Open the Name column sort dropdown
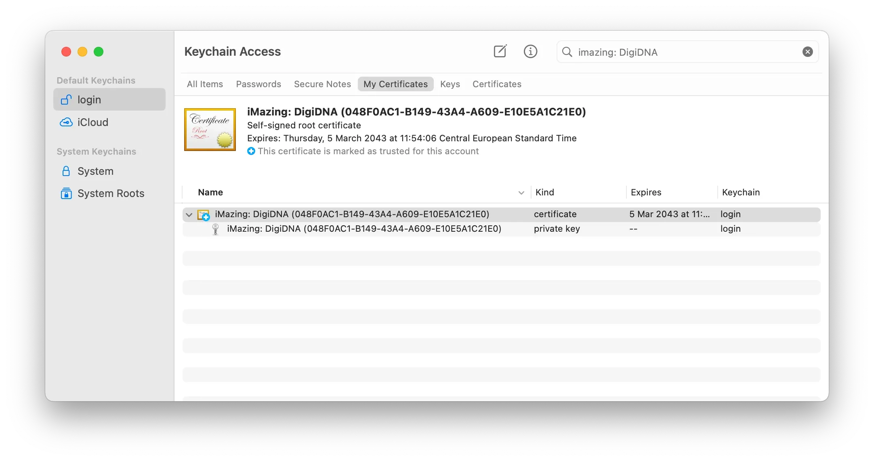874x461 pixels. click(x=521, y=193)
